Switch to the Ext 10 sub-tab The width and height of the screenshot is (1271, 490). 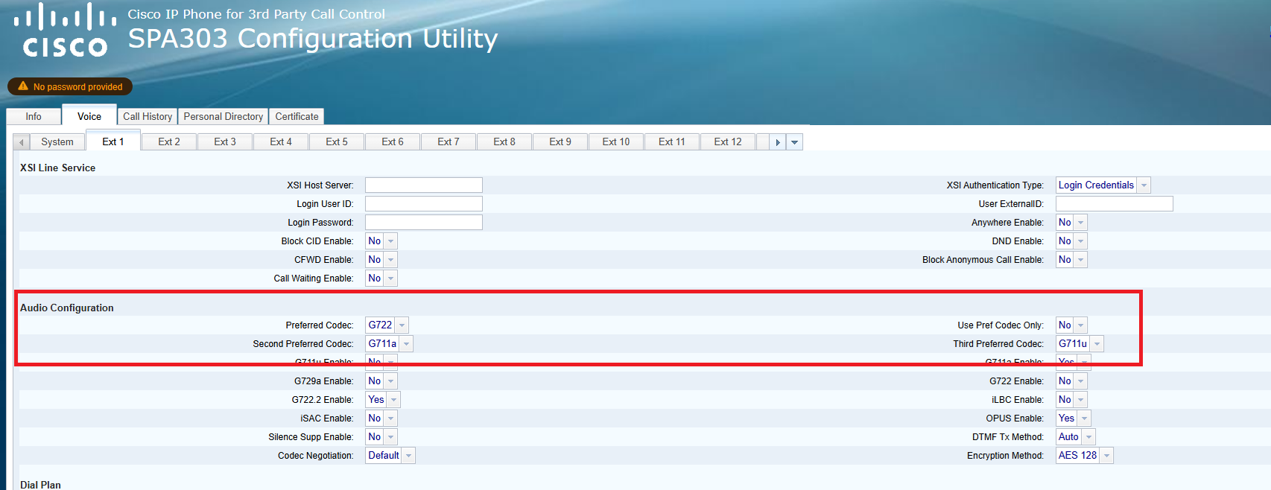pyautogui.click(x=616, y=142)
